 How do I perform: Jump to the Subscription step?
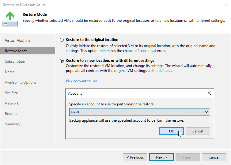coord(15,61)
